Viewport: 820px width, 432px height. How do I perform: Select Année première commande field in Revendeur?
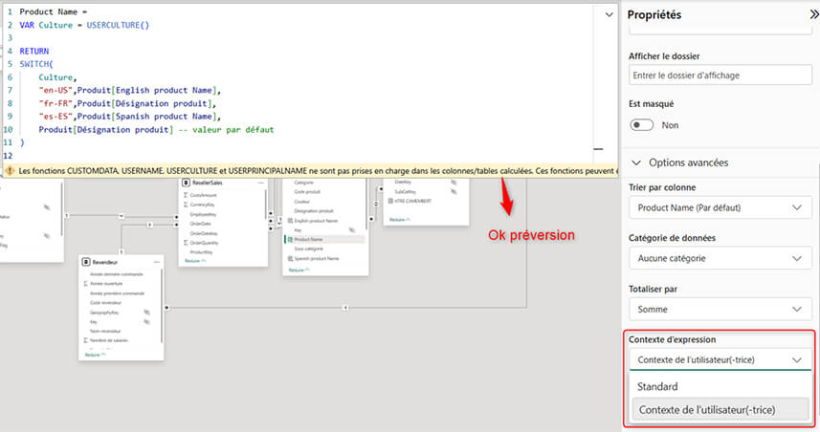[117, 293]
